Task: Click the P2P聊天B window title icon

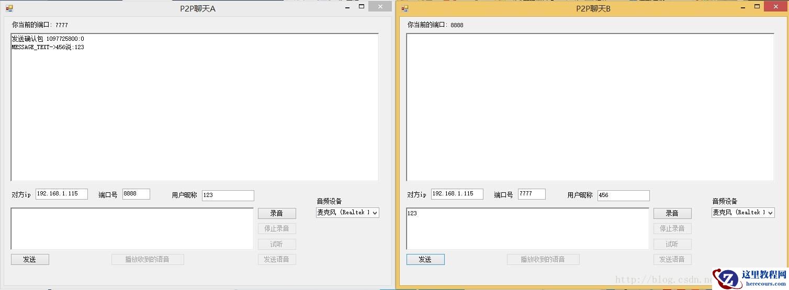Action: [x=404, y=8]
